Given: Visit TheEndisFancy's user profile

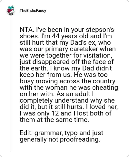Looking at the screenshot, I should pyautogui.click(x=33, y=11).
